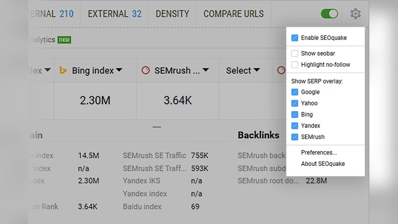Click the 3.64K rank value in list
This screenshot has height=224, width=398.
[x=88, y=207]
